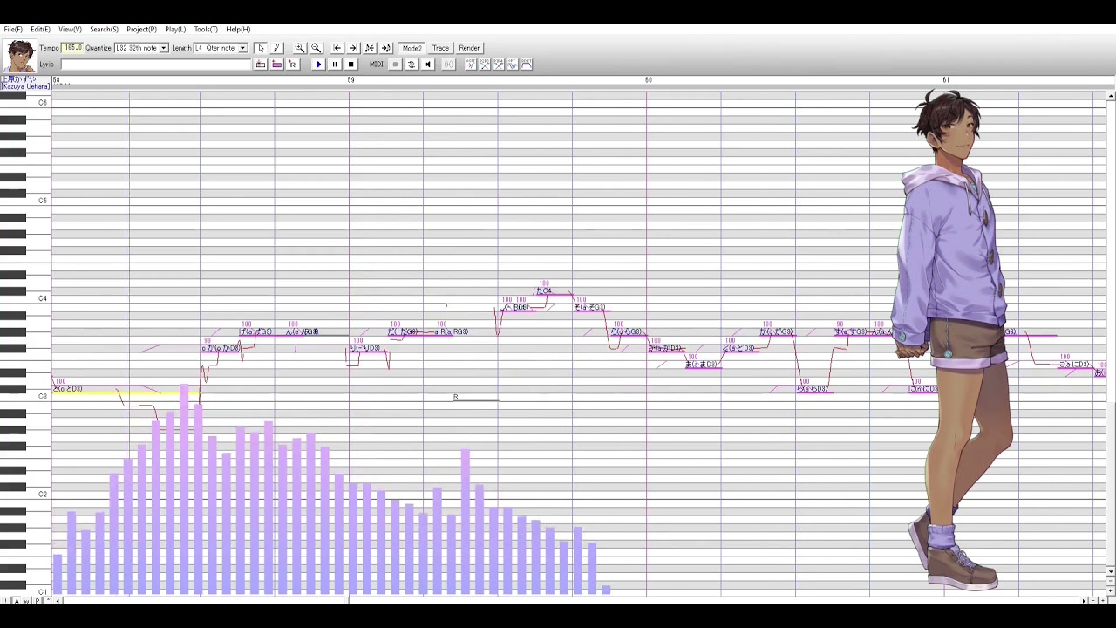Image resolution: width=1116 pixels, height=628 pixels.
Task: Click the C4 piano key
Action: pyautogui.click(x=25, y=298)
